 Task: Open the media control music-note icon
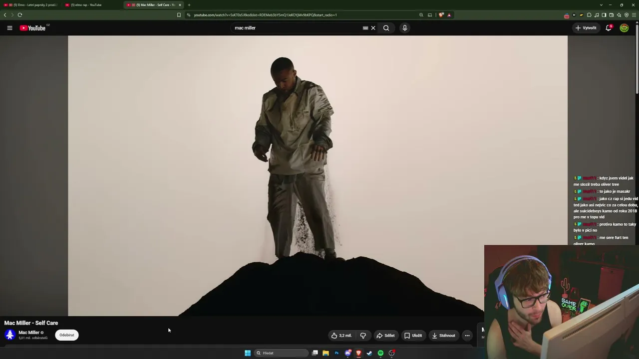(597, 15)
